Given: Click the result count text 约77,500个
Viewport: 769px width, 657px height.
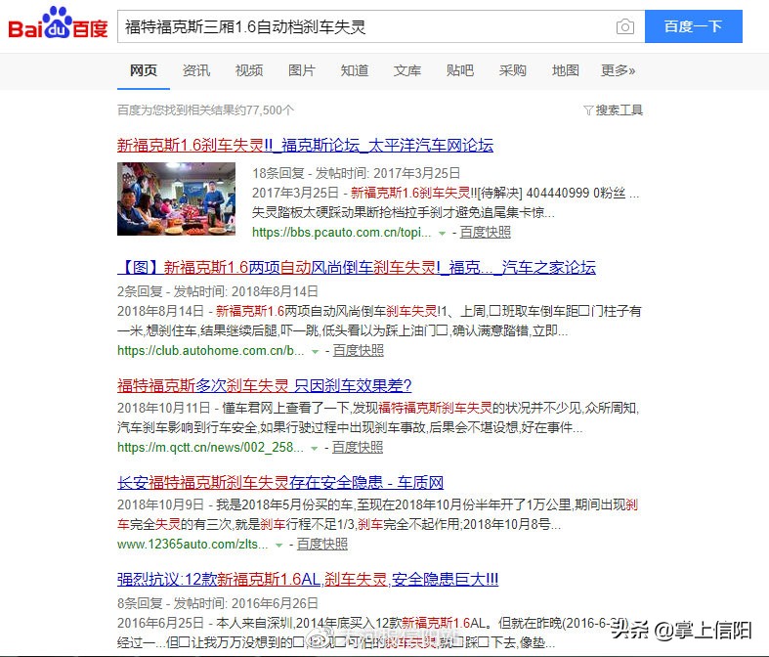Looking at the screenshot, I should coord(264,110).
